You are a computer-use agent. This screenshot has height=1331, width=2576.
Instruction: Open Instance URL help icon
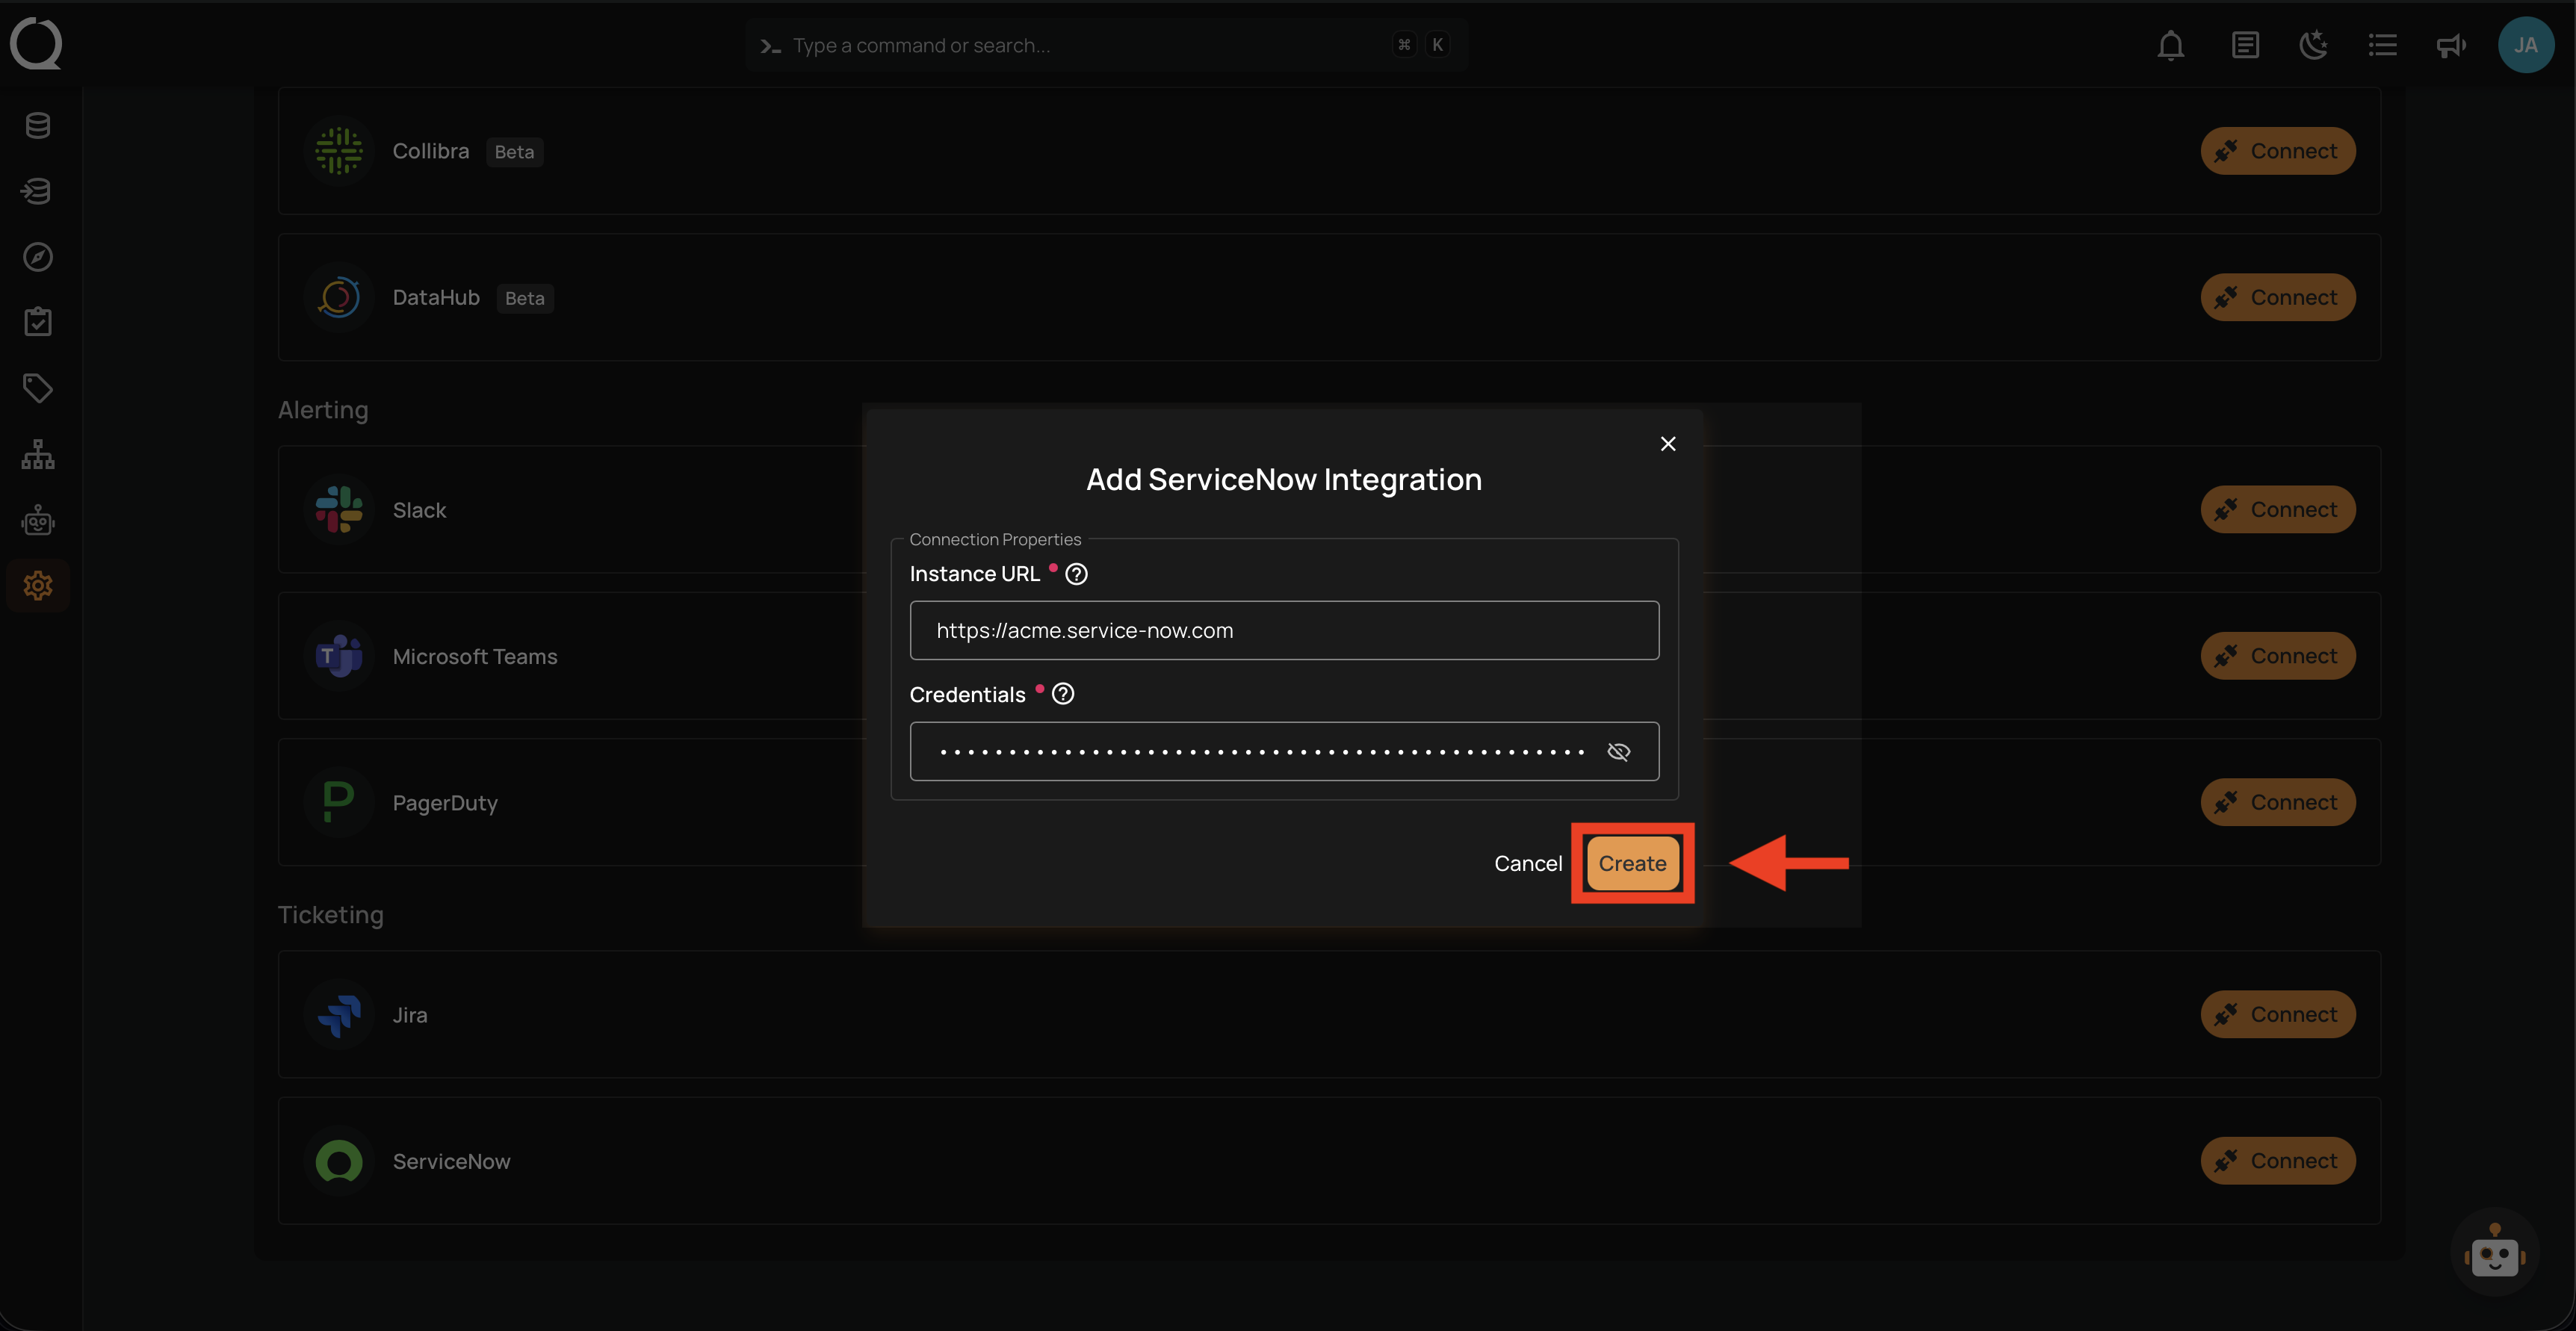(x=1076, y=573)
